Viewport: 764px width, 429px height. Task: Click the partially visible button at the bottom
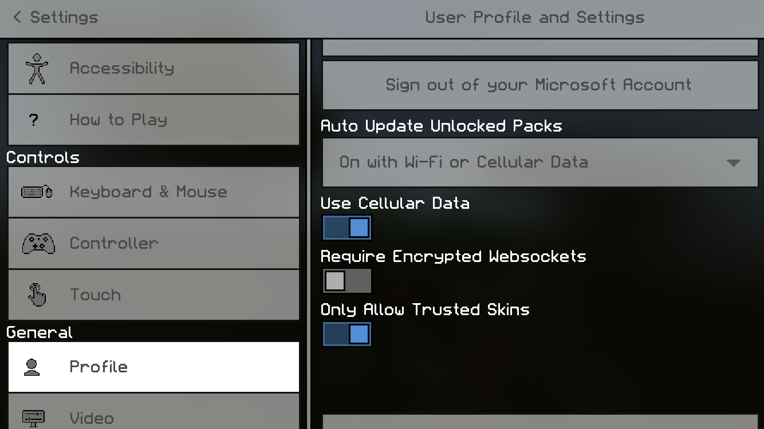pos(539,422)
